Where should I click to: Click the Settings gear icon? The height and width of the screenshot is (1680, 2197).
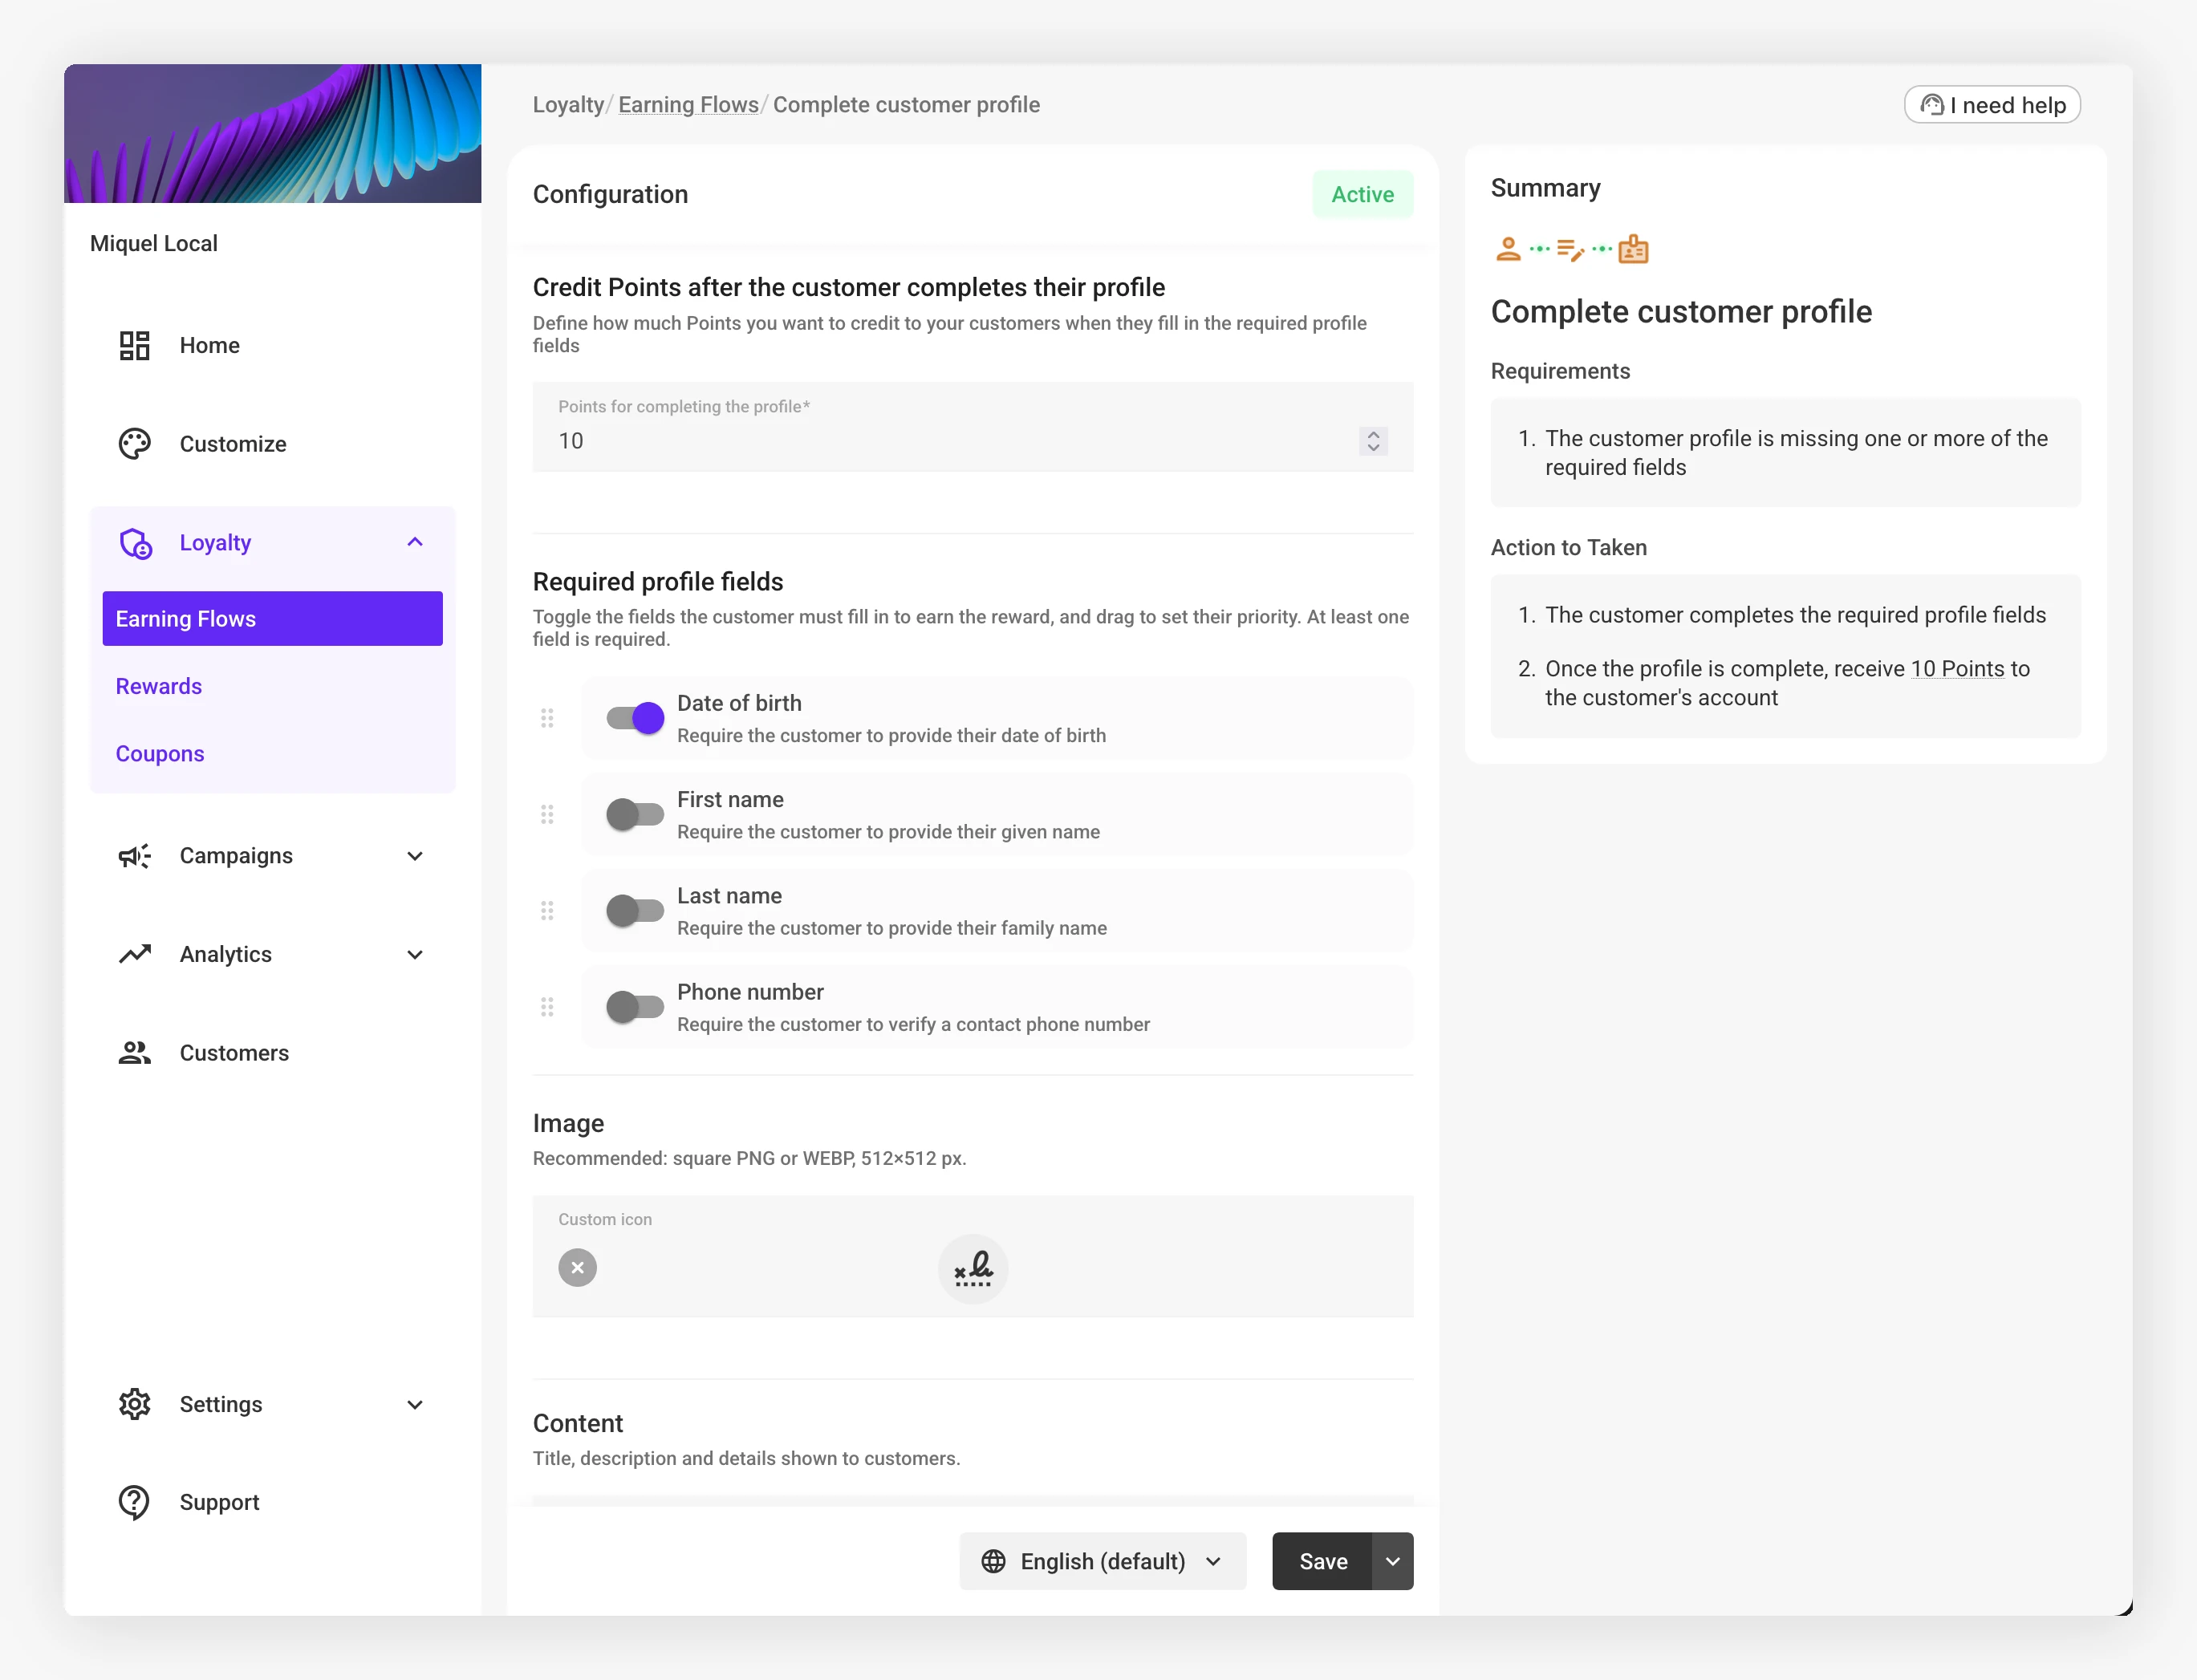pos(134,1404)
